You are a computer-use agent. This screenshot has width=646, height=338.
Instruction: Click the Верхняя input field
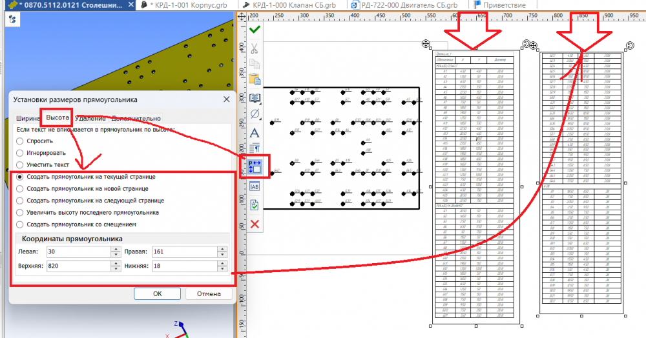(x=79, y=266)
